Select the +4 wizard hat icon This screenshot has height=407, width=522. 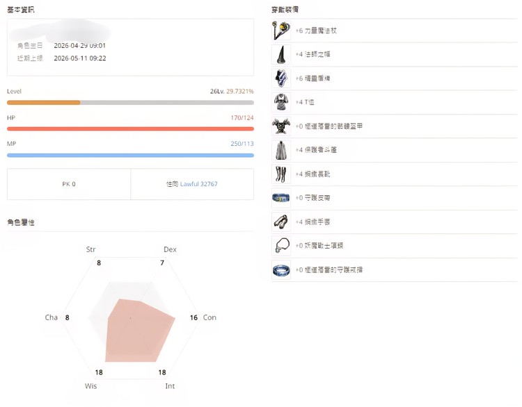[281, 54]
